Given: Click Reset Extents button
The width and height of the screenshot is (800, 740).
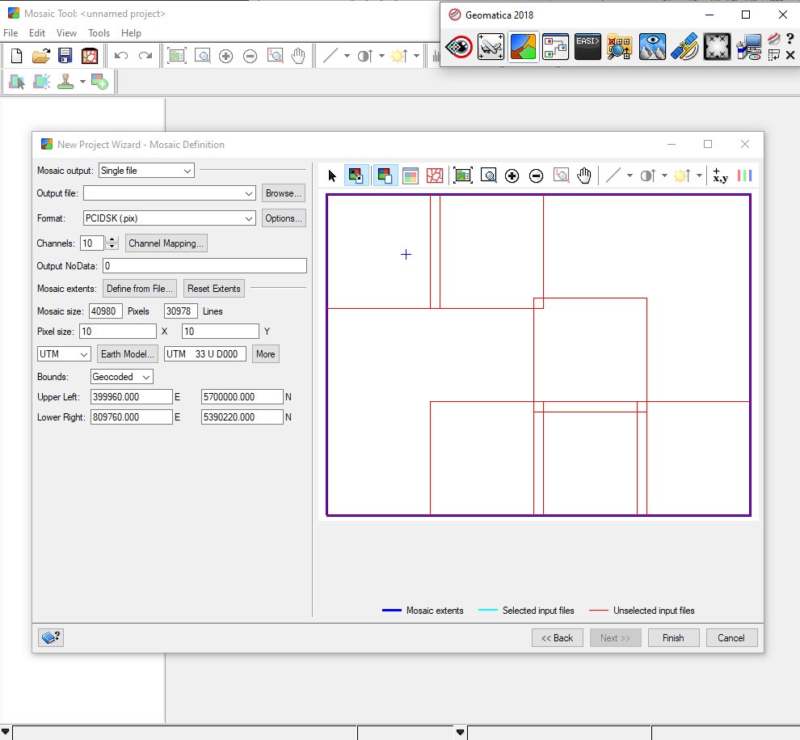Looking at the screenshot, I should click(214, 289).
